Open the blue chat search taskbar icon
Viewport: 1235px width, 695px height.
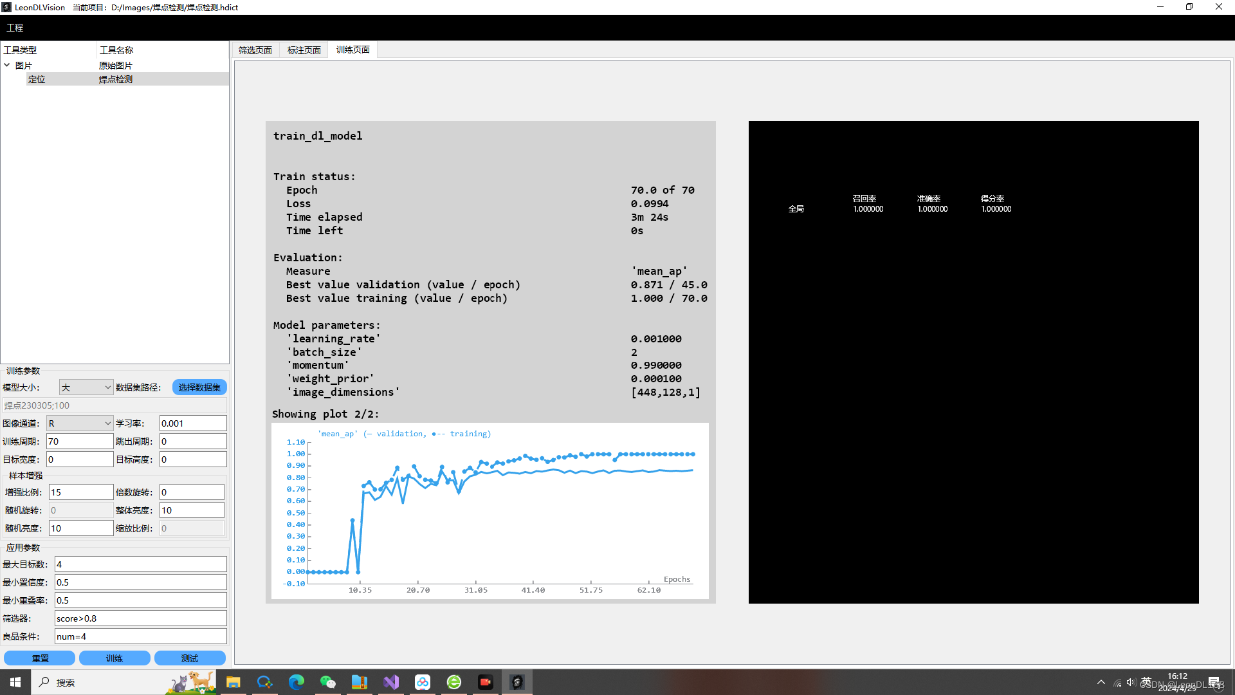point(264,682)
